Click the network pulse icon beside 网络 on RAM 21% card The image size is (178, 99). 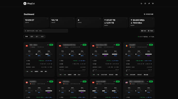pos(27,61)
